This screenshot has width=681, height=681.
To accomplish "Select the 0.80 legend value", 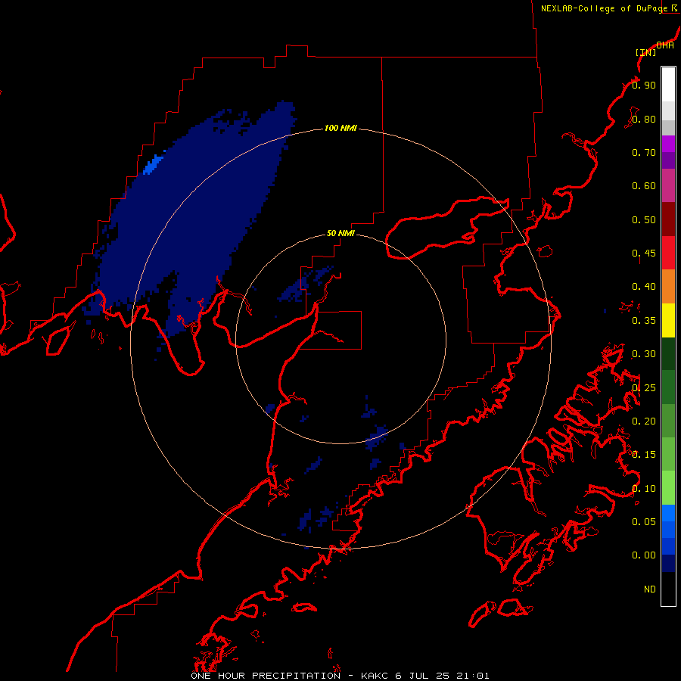I will pos(644,119).
